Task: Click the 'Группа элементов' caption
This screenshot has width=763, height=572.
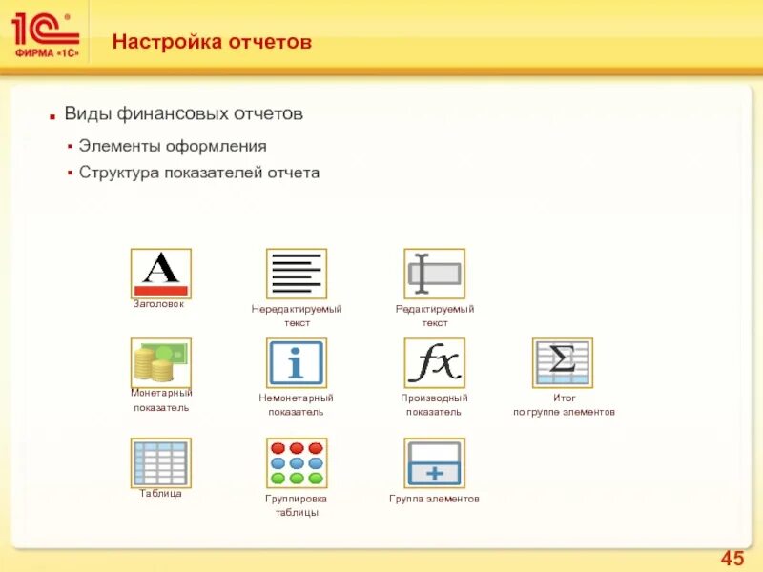Action: [x=434, y=499]
